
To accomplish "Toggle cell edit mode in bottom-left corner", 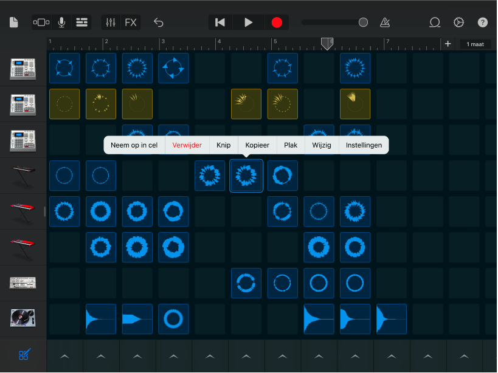I will point(23,356).
